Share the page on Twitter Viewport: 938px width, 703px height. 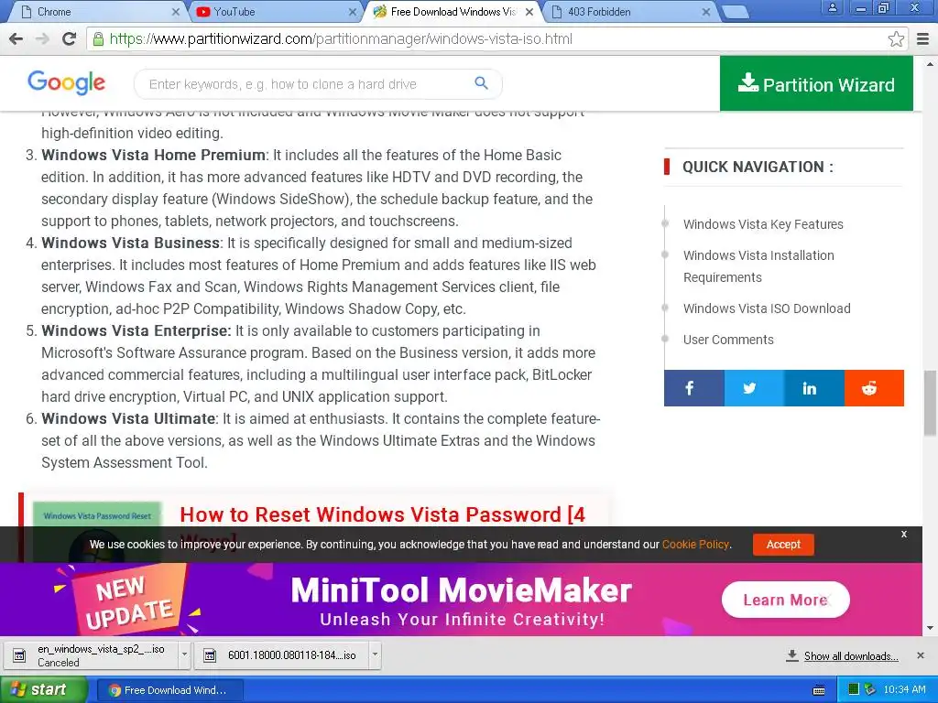pyautogui.click(x=755, y=388)
